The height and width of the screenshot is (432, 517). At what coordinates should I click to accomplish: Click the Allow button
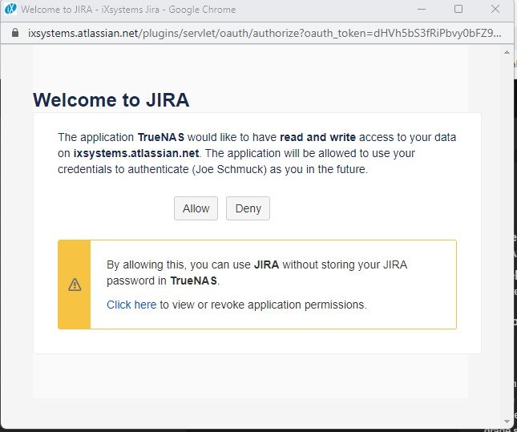pyautogui.click(x=196, y=208)
